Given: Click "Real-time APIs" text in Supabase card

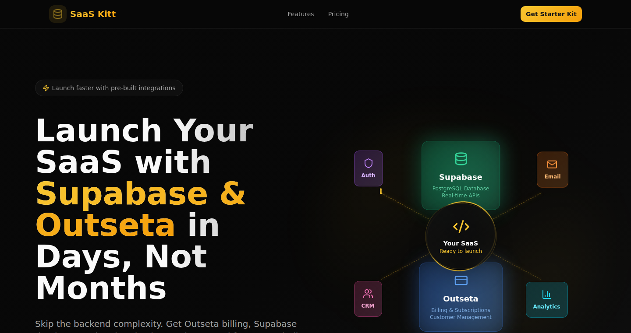Looking at the screenshot, I should pos(461,196).
